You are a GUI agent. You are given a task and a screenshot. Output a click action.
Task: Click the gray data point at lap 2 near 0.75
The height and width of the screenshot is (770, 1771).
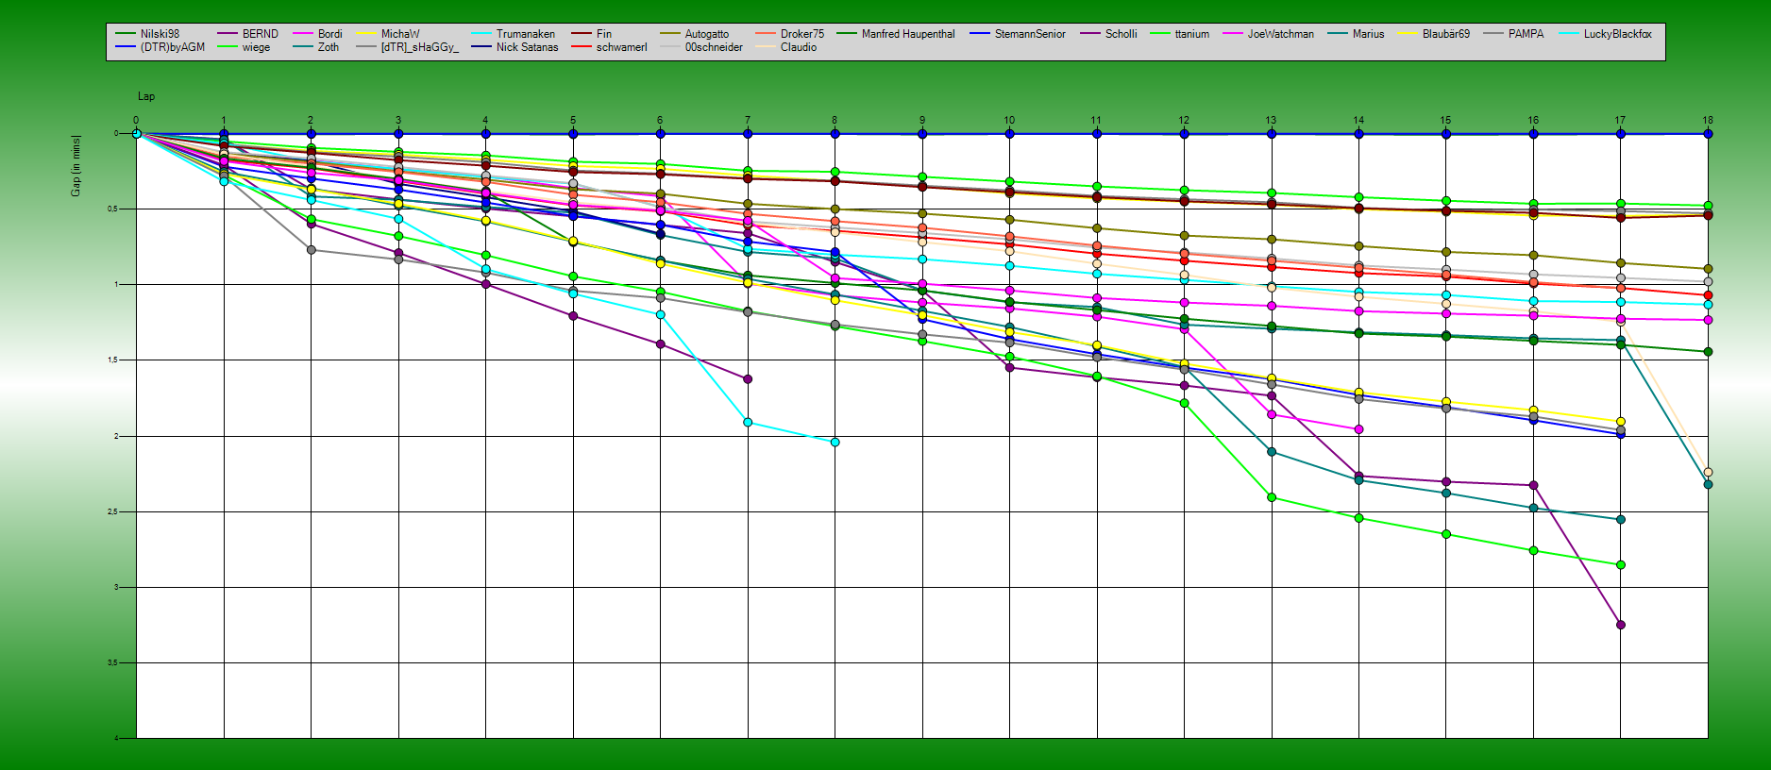312,250
